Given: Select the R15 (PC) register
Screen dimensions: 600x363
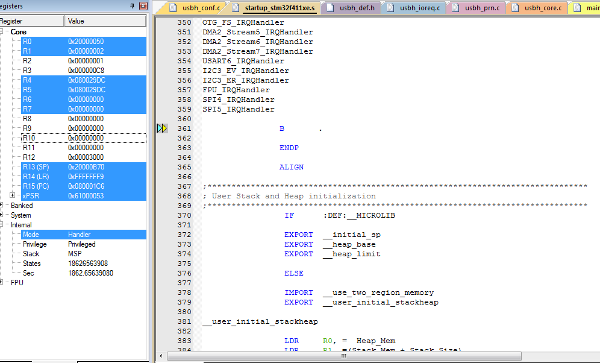Looking at the screenshot, I should click(x=83, y=186).
